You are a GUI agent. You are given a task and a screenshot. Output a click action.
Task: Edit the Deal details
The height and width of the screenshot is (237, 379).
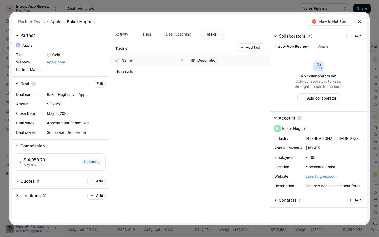(x=100, y=84)
